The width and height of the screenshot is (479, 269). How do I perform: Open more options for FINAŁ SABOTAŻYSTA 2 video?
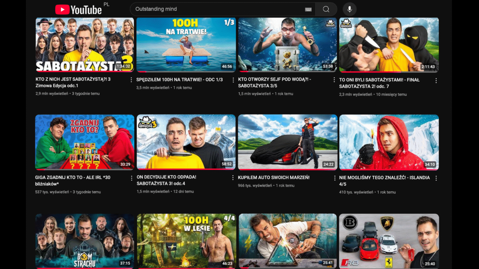pos(436,81)
